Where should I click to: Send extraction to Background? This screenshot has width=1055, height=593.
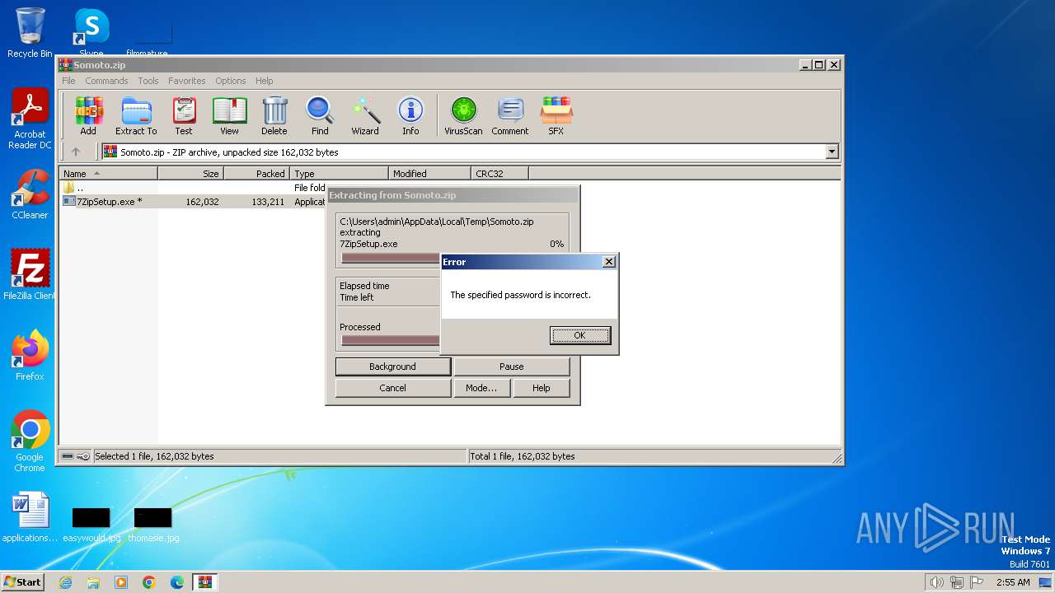point(393,367)
